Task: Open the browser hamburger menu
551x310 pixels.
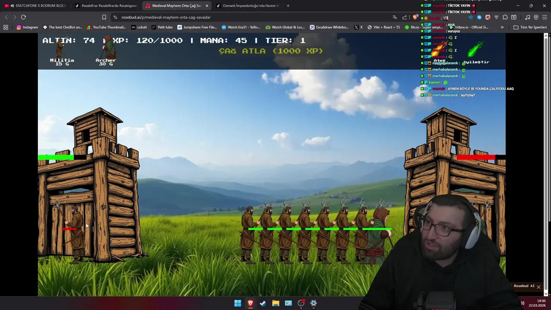Action: (545, 17)
